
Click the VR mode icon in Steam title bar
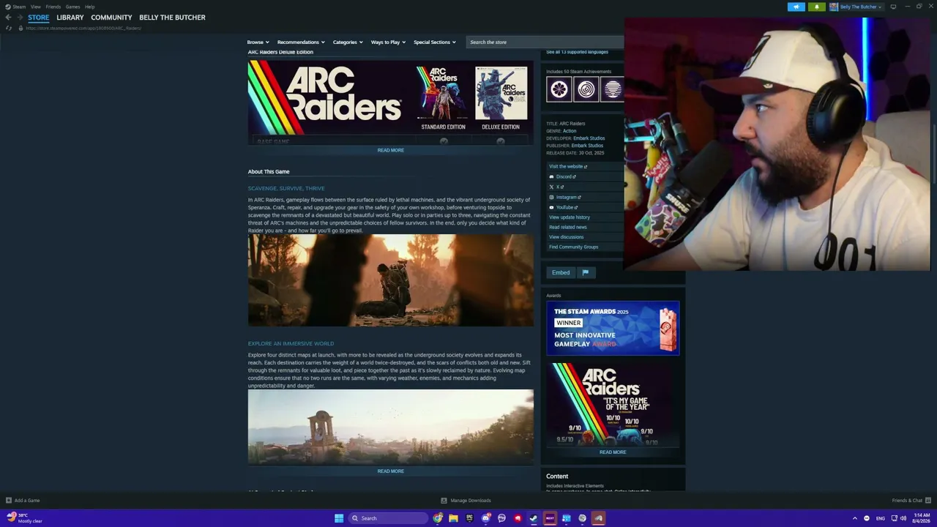[893, 7]
